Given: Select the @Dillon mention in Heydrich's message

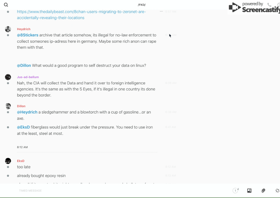Looking at the screenshot, I should pyautogui.click(x=24, y=65).
